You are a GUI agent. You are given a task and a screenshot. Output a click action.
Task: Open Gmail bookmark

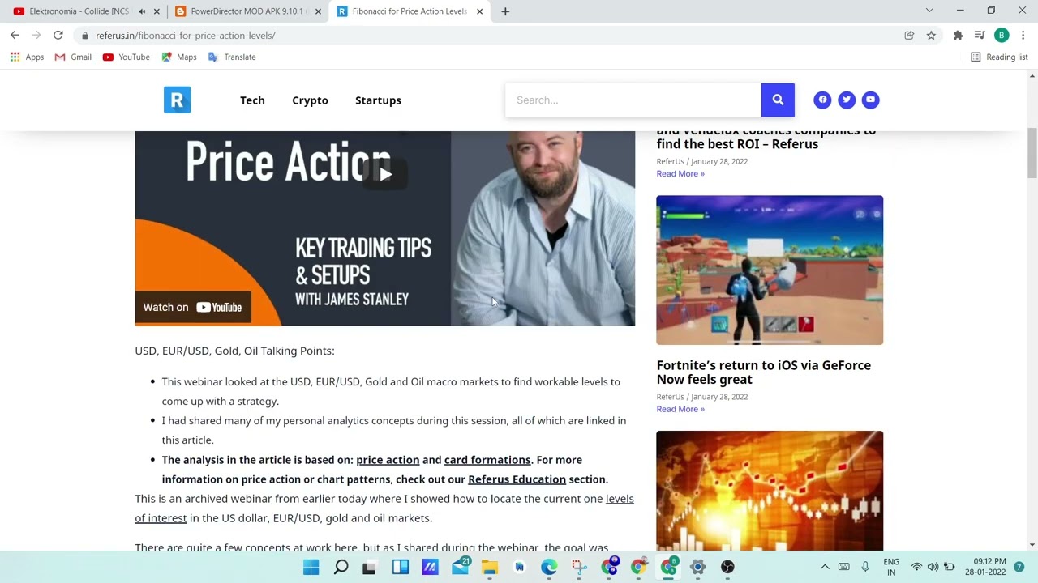pyautogui.click(x=73, y=57)
